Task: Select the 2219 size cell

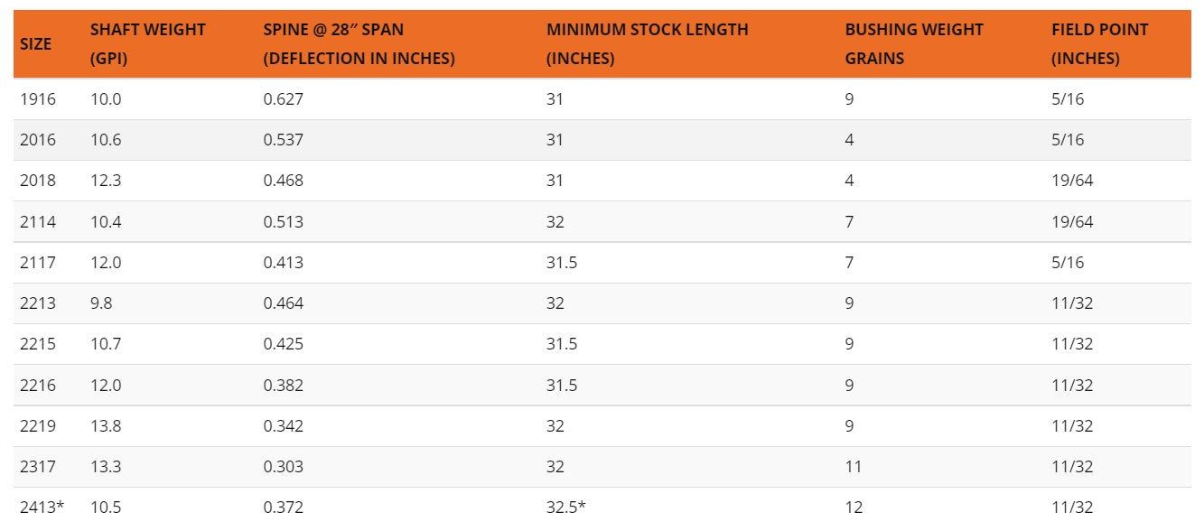Action: pos(38,426)
